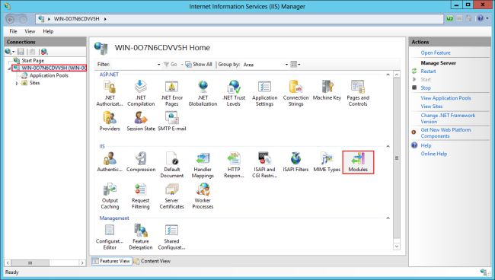The width and height of the screenshot is (495, 280).
Task: Open the Providers feature
Action: click(110, 122)
